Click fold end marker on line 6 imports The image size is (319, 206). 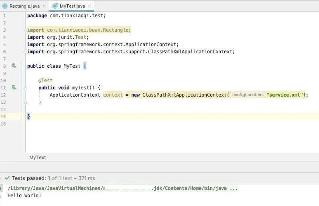(25, 52)
